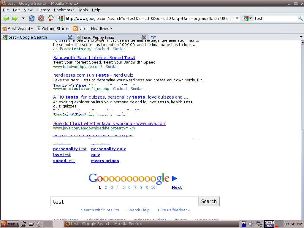
Task: Focus the bottom Google search field
Action: pos(124,202)
